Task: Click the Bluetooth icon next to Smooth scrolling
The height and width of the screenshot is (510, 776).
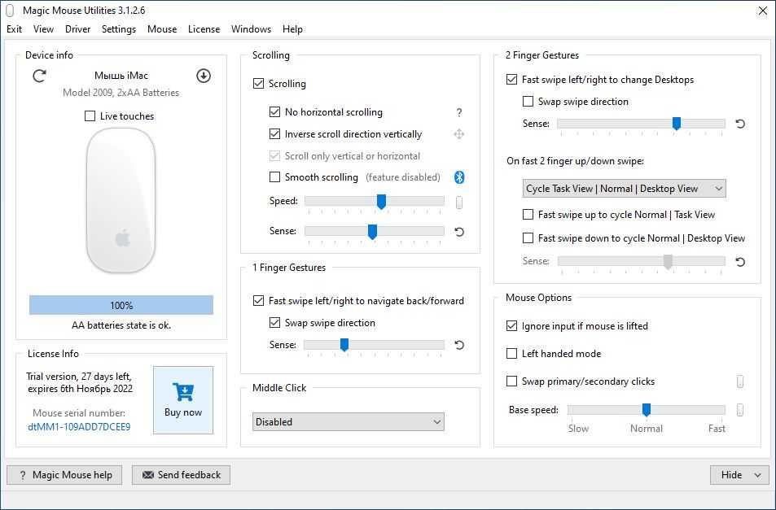Action: 459,177
